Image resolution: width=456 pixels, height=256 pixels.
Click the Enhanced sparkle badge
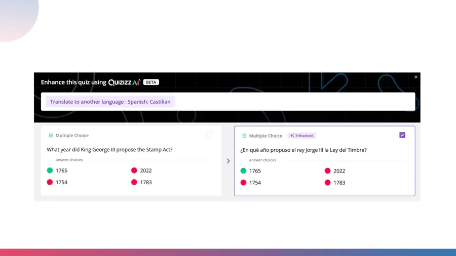pos(302,136)
